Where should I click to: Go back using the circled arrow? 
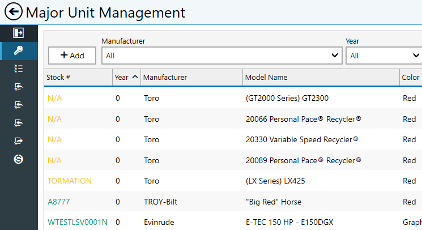pos(14,11)
